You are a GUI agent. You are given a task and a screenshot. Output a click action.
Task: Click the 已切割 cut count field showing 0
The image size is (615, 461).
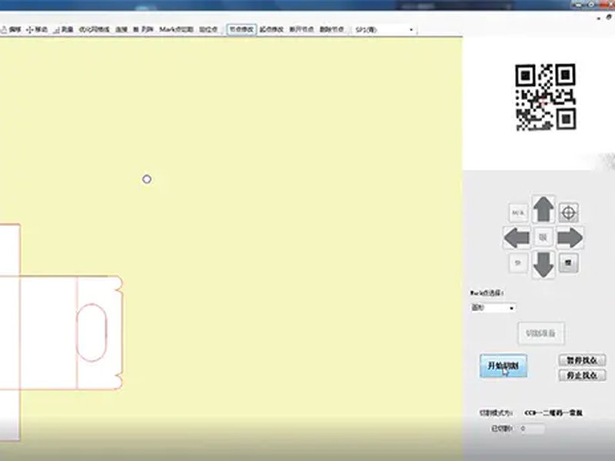pyautogui.click(x=531, y=429)
